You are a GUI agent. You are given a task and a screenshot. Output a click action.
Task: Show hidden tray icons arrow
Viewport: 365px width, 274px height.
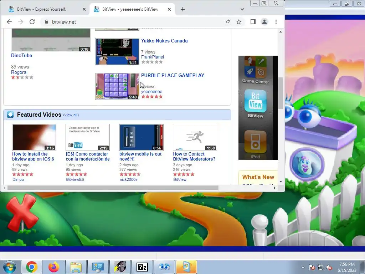[303, 267]
